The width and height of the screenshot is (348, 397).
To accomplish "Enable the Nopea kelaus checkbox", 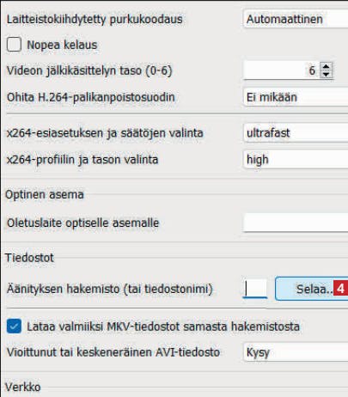I will 14,45.
